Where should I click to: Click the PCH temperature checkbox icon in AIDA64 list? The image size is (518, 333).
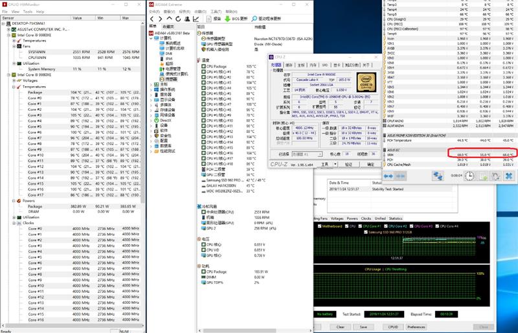(x=203, y=169)
